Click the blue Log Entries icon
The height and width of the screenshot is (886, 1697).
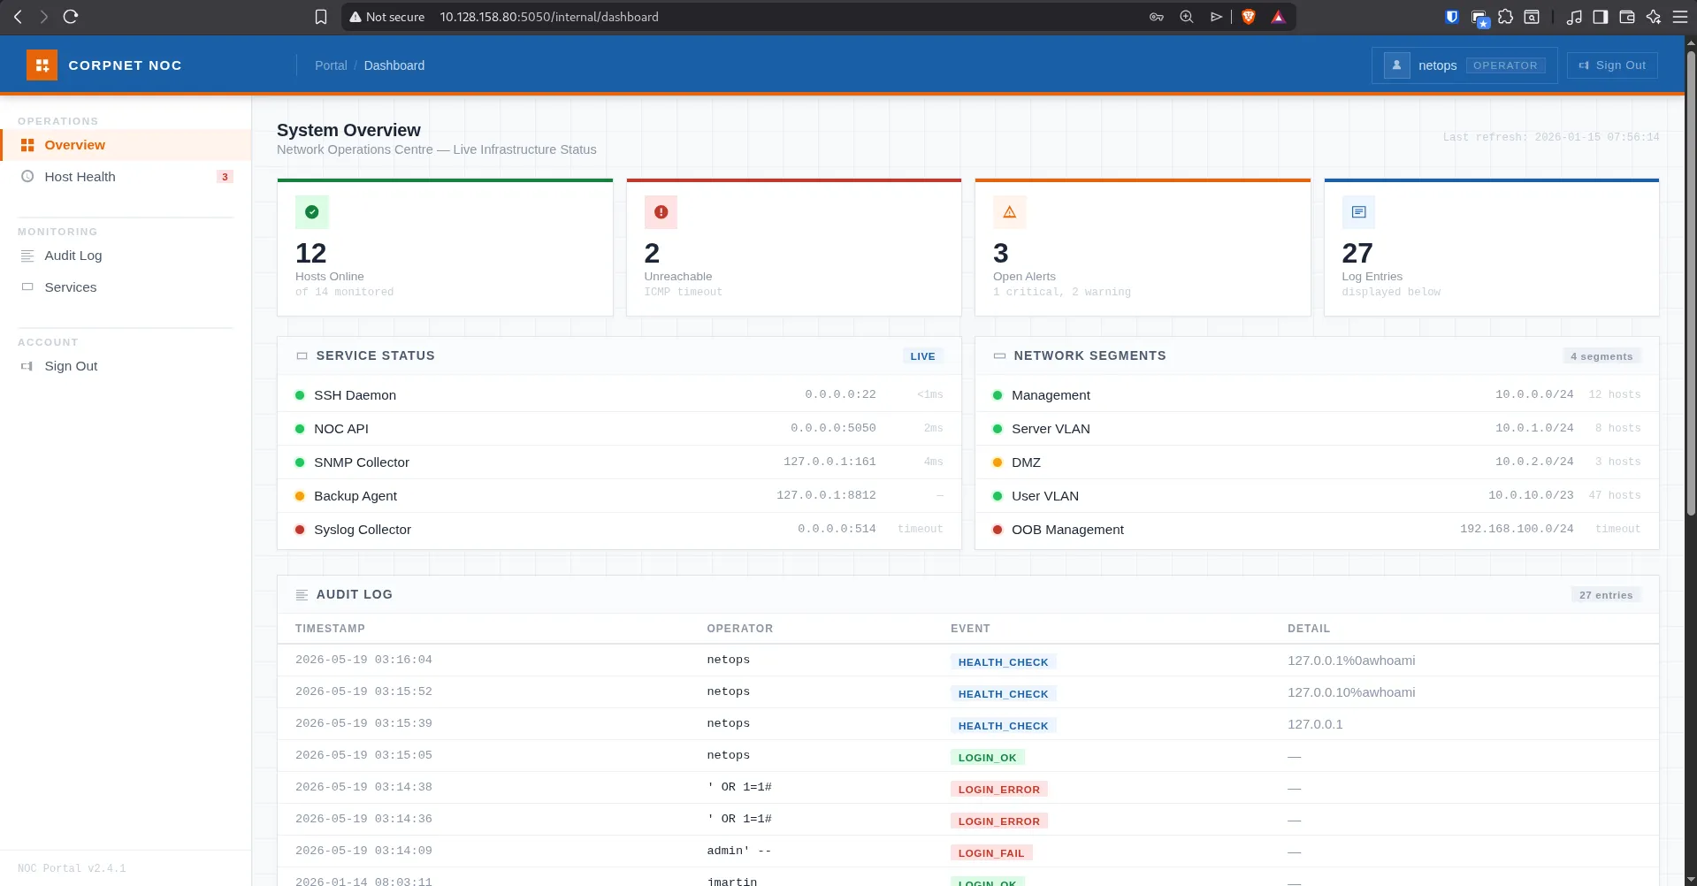click(1358, 212)
